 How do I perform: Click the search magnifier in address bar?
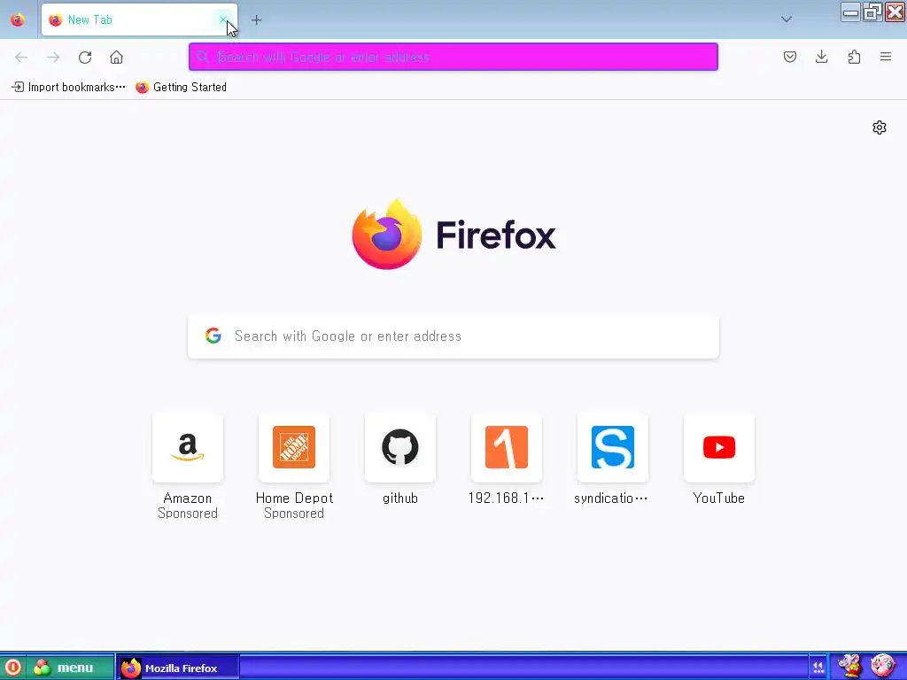tap(202, 57)
